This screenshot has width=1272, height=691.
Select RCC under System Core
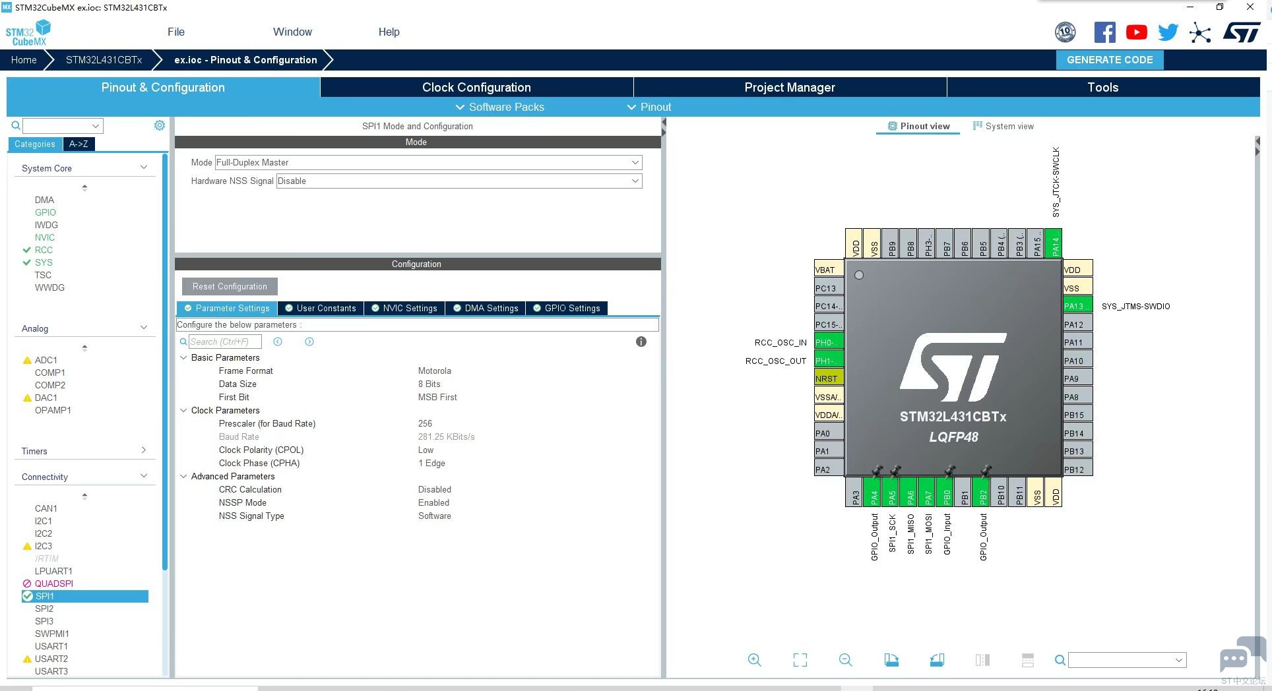44,250
